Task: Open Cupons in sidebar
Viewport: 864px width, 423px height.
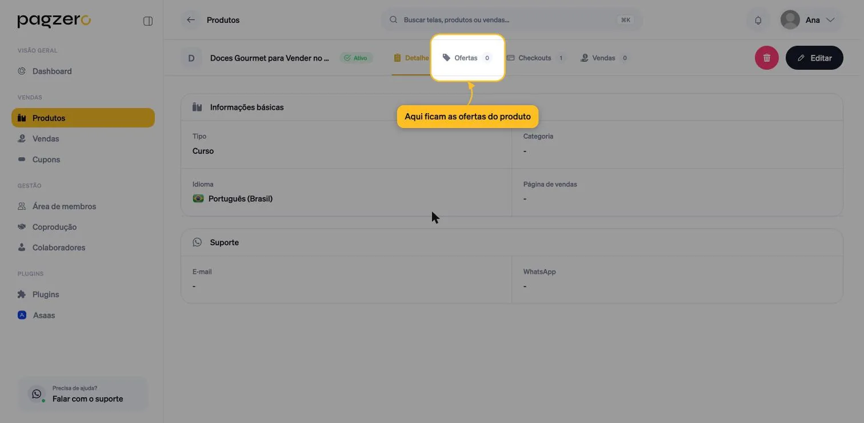Action: click(83, 159)
